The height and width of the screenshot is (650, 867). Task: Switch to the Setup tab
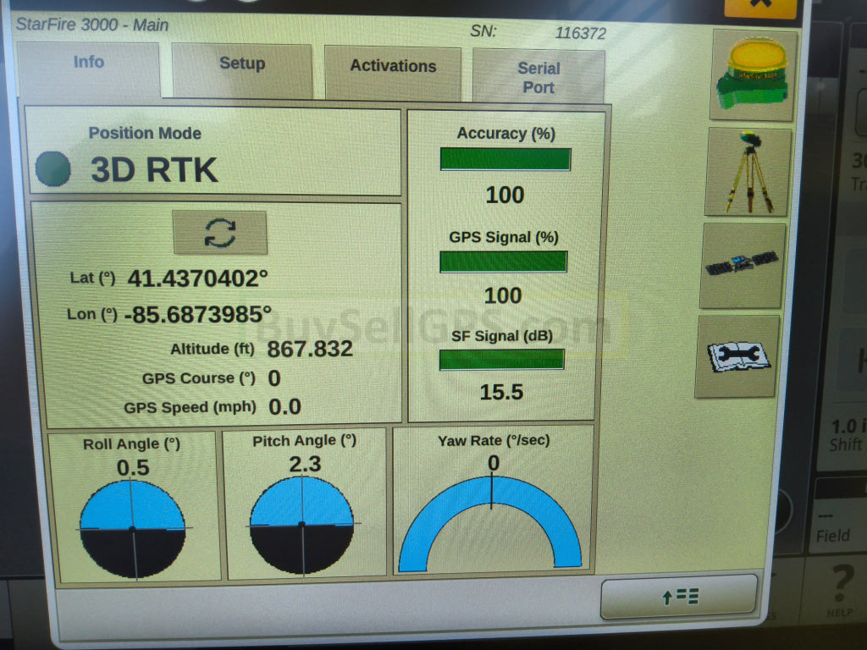242,64
